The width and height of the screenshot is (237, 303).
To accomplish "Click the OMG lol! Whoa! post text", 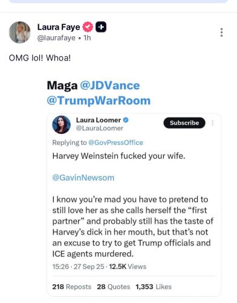I will [x=40, y=58].
